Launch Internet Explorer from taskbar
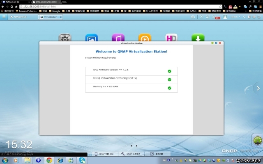 60,160
